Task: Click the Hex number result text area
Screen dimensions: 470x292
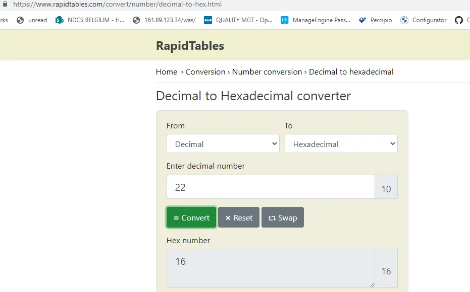Action: tap(271, 268)
